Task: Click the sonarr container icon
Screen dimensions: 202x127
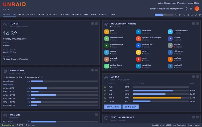Action: (107, 52)
